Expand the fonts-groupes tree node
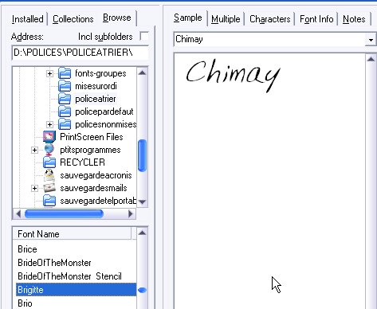This screenshot has height=309, width=377. pyautogui.click(x=49, y=73)
